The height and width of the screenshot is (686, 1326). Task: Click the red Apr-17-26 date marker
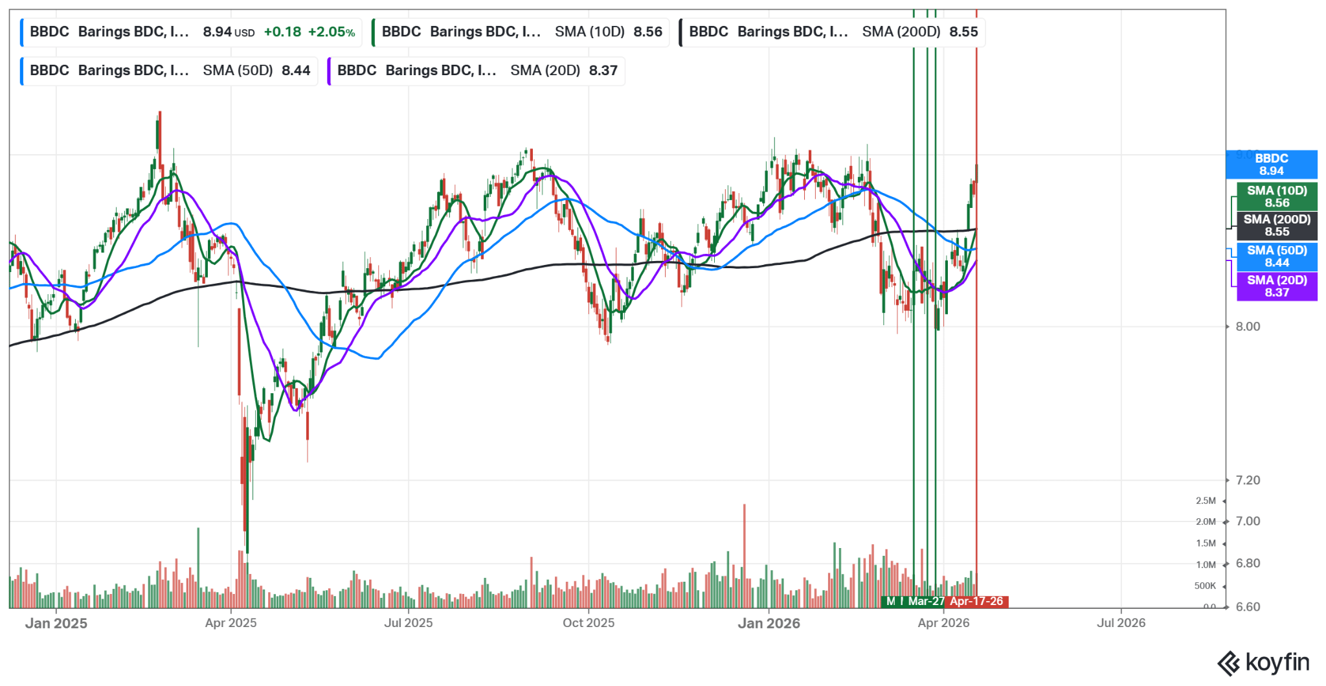976,602
